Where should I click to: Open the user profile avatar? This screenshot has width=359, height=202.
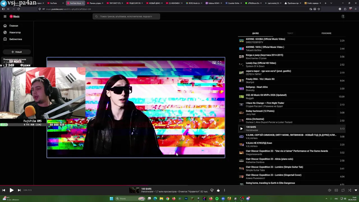click(343, 17)
